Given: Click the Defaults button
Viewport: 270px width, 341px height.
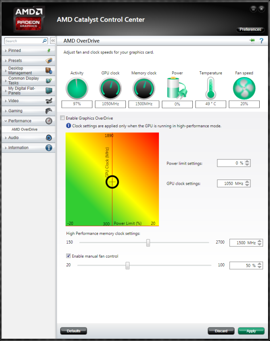Looking at the screenshot, I should tap(73, 331).
